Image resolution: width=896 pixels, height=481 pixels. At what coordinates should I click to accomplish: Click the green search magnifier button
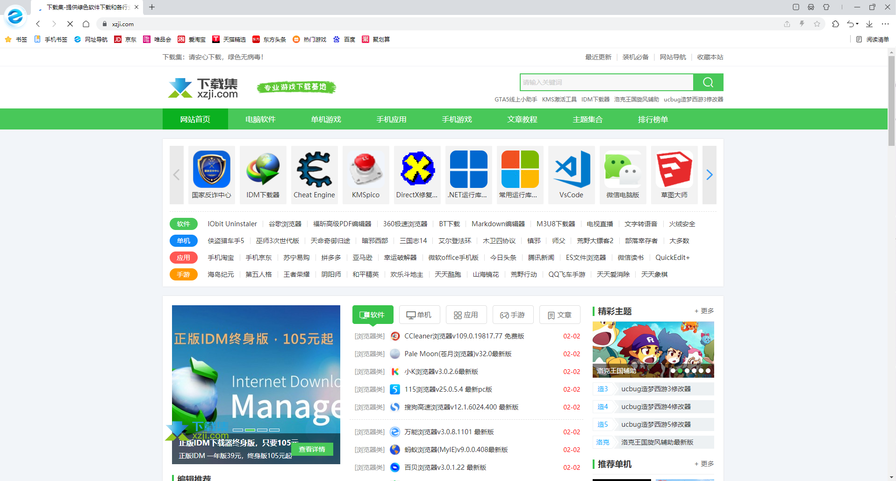pyautogui.click(x=708, y=82)
